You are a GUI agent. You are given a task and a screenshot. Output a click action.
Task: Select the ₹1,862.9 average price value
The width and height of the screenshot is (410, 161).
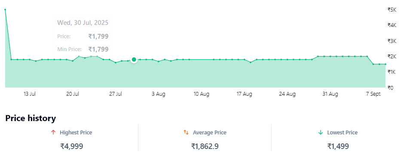pos(205,146)
